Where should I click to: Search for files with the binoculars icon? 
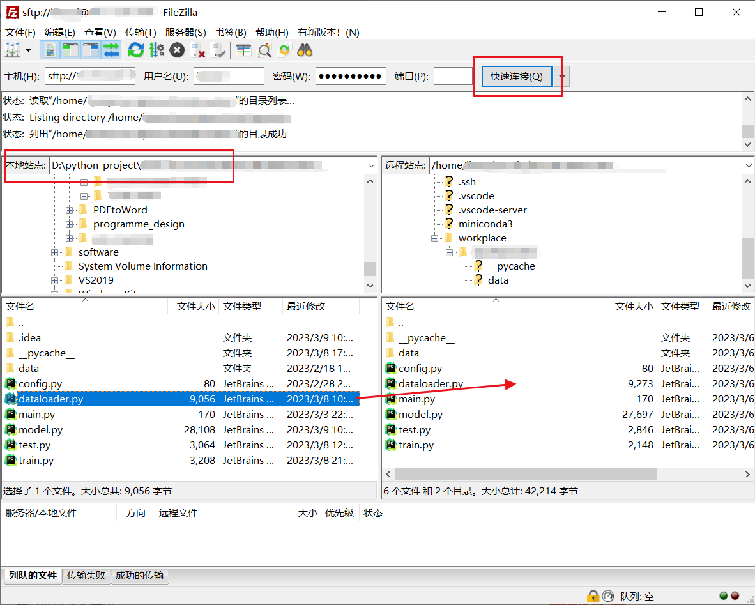pos(305,50)
